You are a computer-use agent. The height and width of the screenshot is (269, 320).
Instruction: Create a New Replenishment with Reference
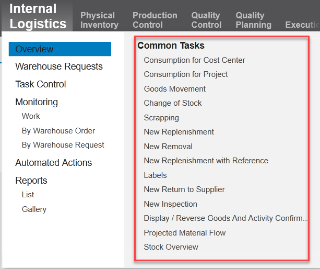(206, 161)
